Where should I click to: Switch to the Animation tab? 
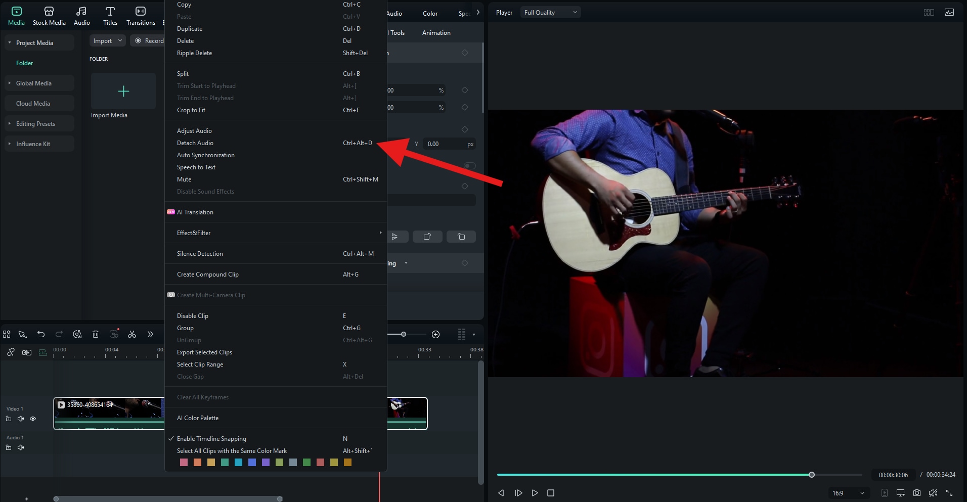436,33
